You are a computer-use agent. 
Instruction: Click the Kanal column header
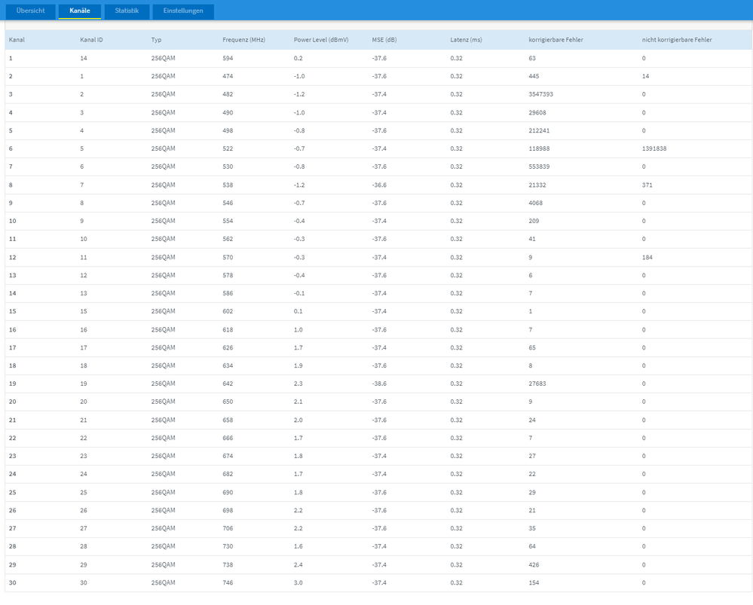[x=17, y=40]
